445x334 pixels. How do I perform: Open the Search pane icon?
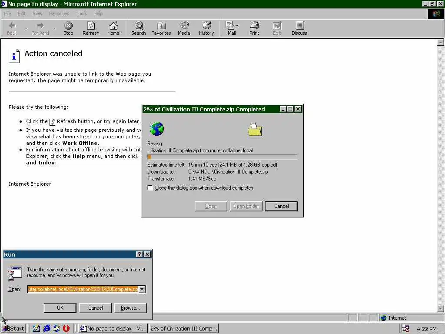tap(139, 26)
